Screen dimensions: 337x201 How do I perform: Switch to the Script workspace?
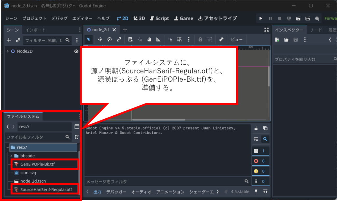(159, 18)
